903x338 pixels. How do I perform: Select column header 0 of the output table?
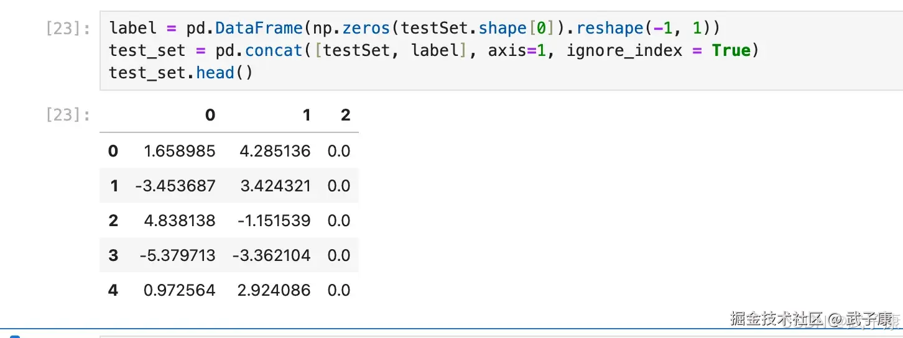210,115
